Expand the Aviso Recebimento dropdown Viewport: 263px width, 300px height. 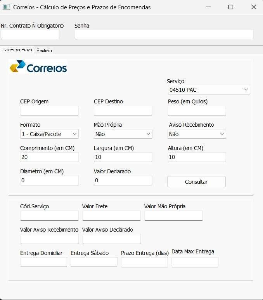coord(197,134)
